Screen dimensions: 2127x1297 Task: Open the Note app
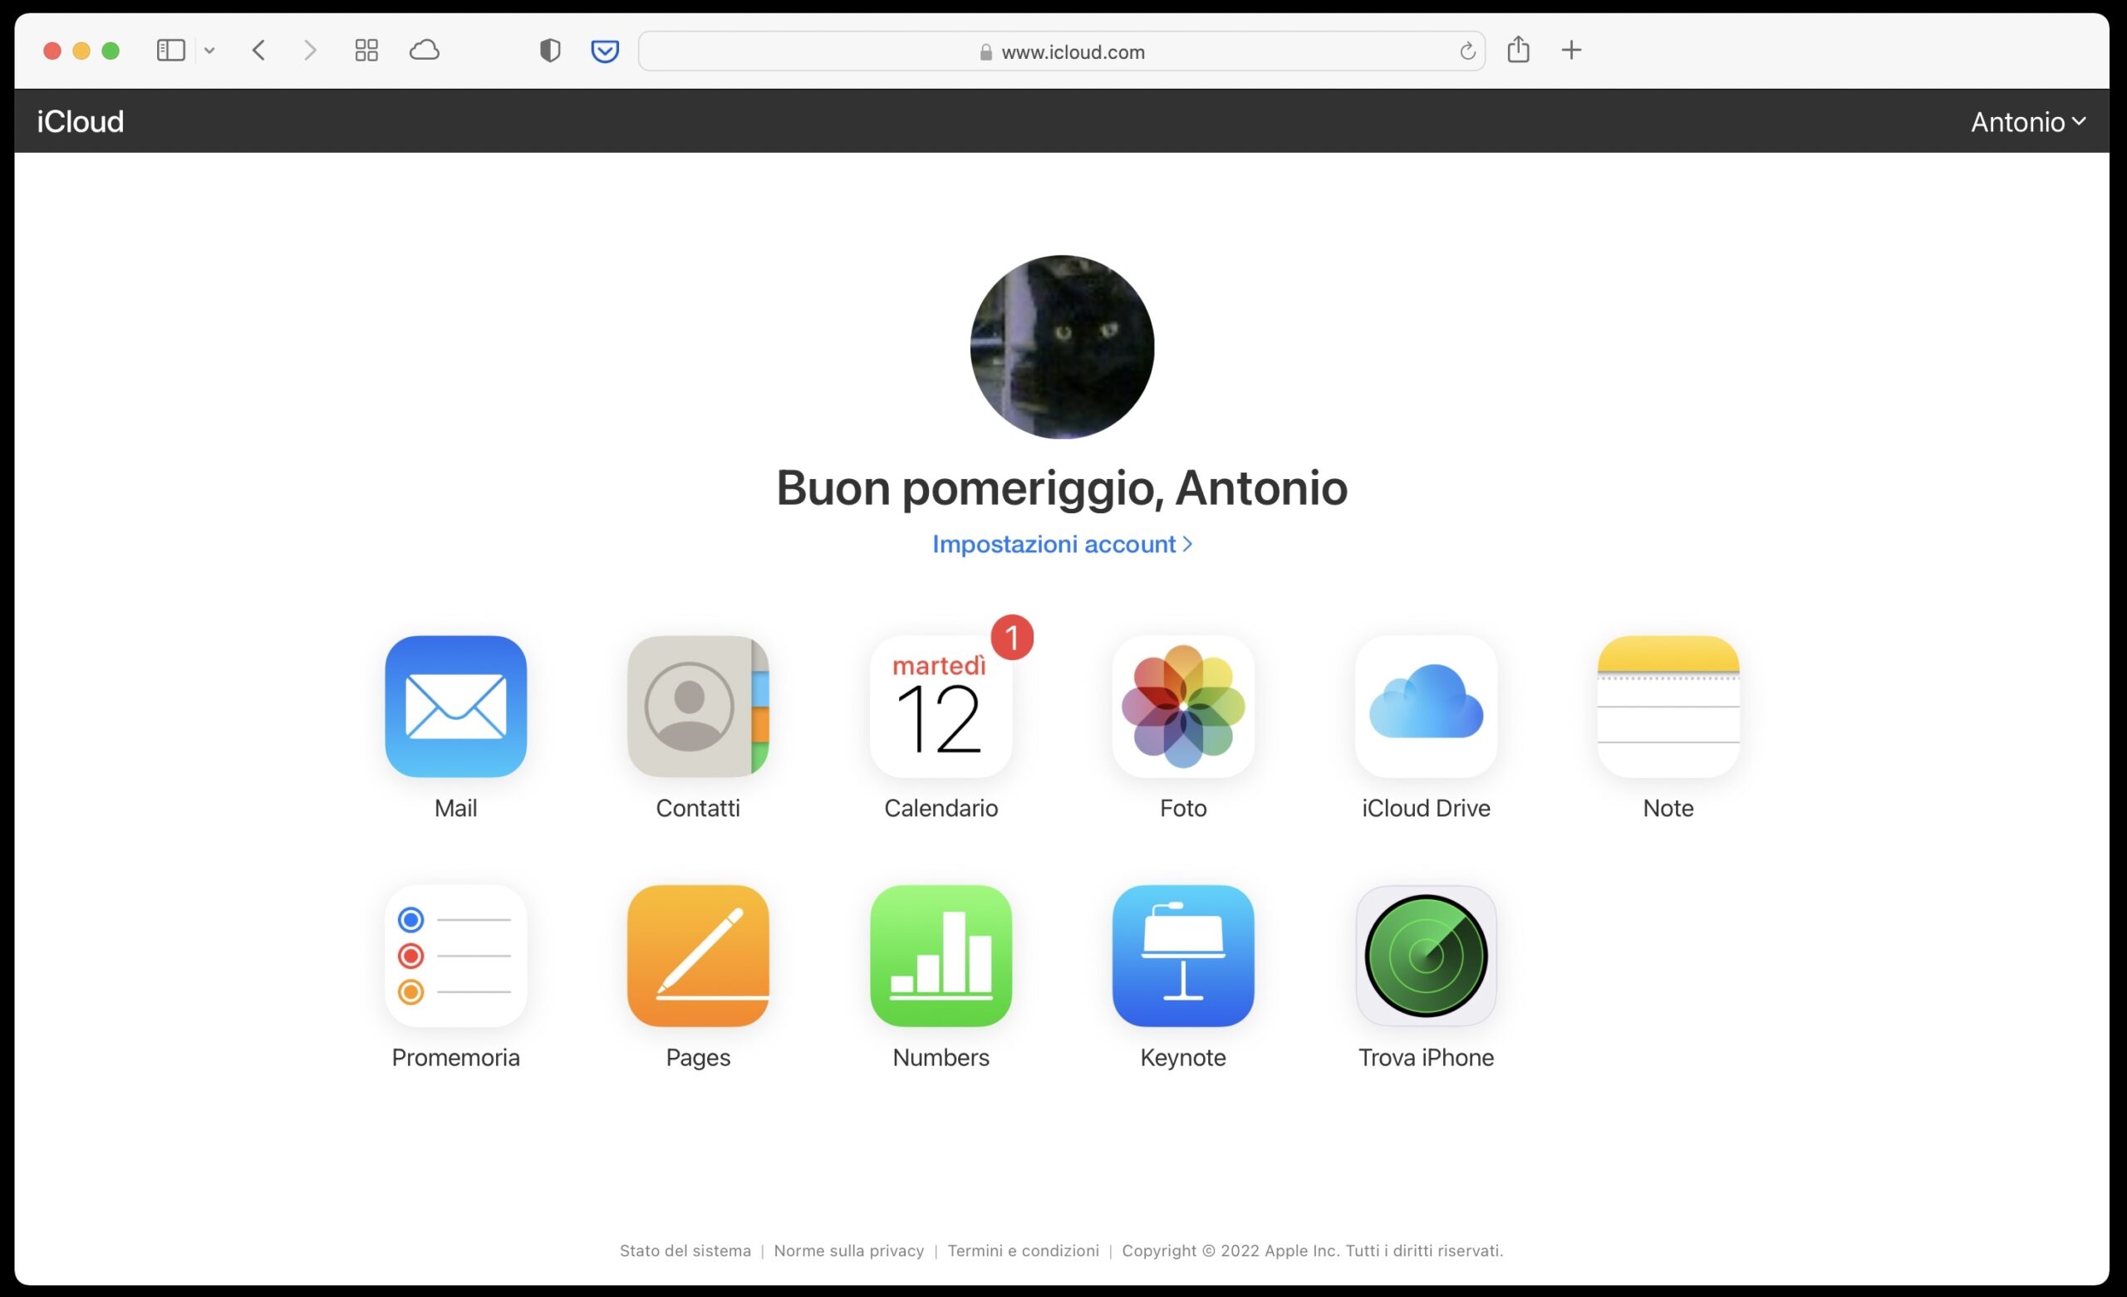pyautogui.click(x=1668, y=707)
